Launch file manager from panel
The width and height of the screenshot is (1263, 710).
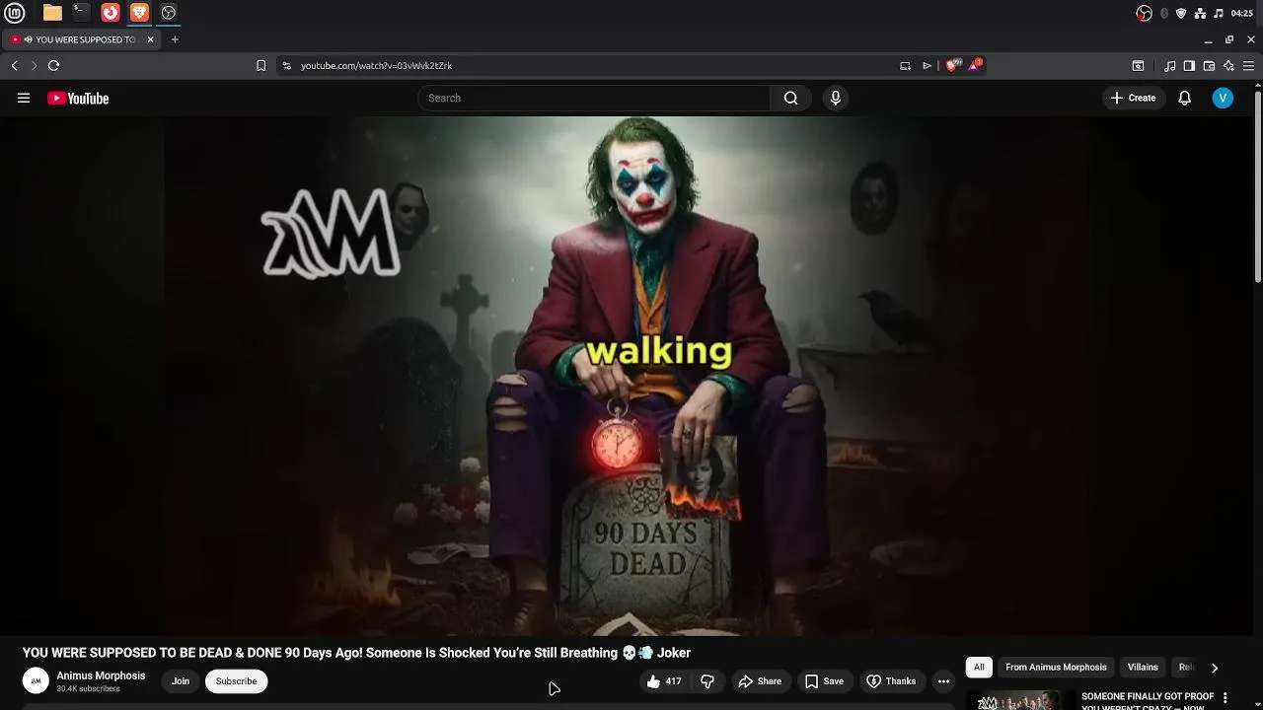tap(52, 13)
